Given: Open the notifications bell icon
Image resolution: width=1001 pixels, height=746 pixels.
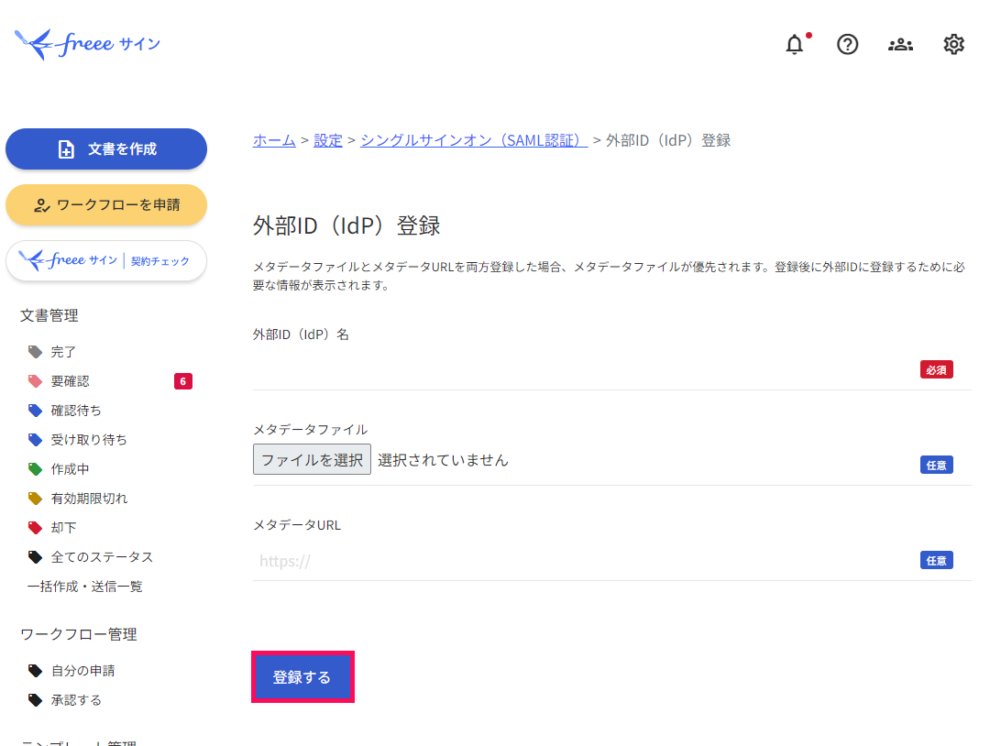Looking at the screenshot, I should pyautogui.click(x=795, y=44).
